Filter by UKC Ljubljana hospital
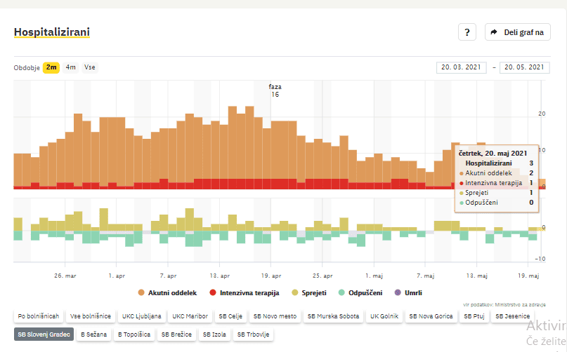The width and height of the screenshot is (567, 352). coord(141,316)
